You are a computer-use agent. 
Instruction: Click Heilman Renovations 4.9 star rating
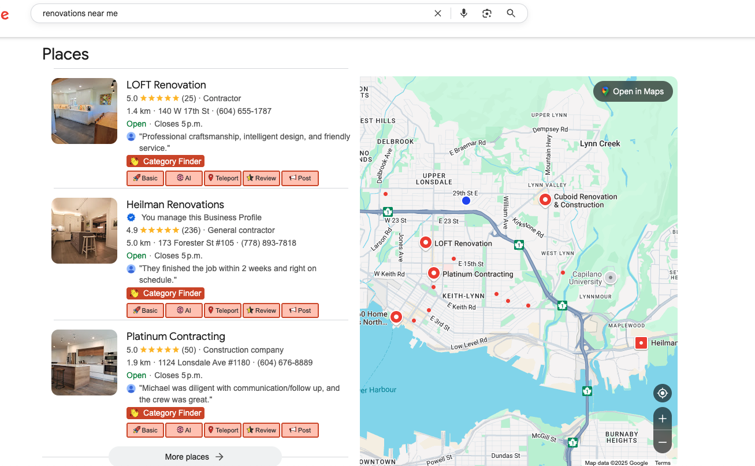pyautogui.click(x=159, y=230)
